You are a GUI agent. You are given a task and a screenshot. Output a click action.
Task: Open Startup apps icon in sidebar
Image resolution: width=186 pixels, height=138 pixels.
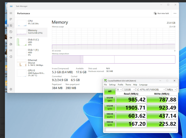11,38
